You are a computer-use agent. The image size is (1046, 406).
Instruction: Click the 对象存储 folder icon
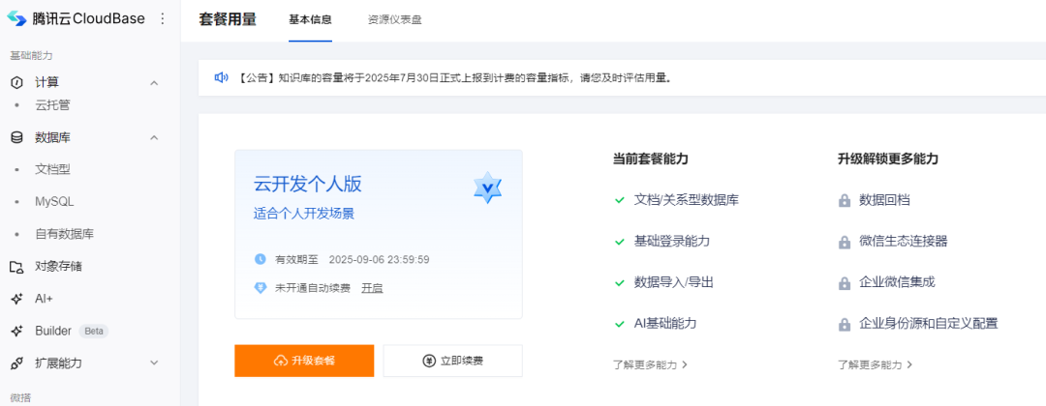[16, 266]
